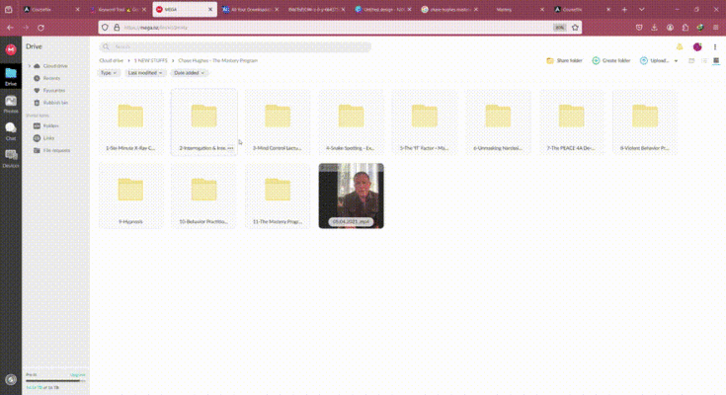Open the Photos section in sidebar
The image size is (726, 395).
[11, 103]
